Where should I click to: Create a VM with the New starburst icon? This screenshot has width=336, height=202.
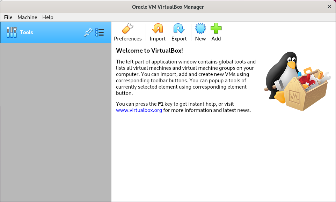click(200, 28)
